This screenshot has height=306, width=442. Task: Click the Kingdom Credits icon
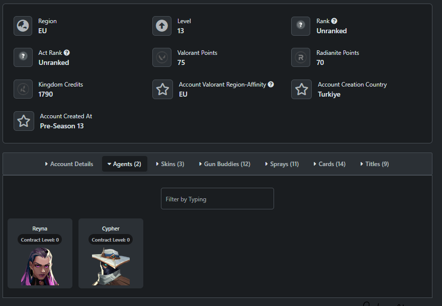click(x=23, y=89)
